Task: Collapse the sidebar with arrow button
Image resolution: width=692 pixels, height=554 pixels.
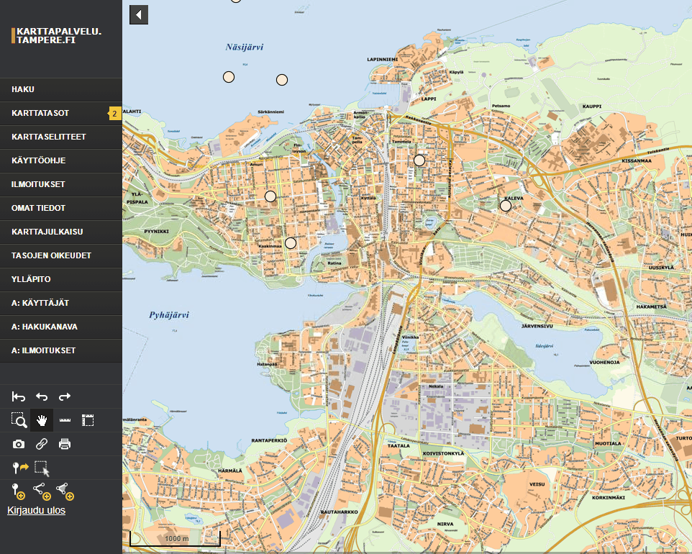Action: [x=139, y=14]
